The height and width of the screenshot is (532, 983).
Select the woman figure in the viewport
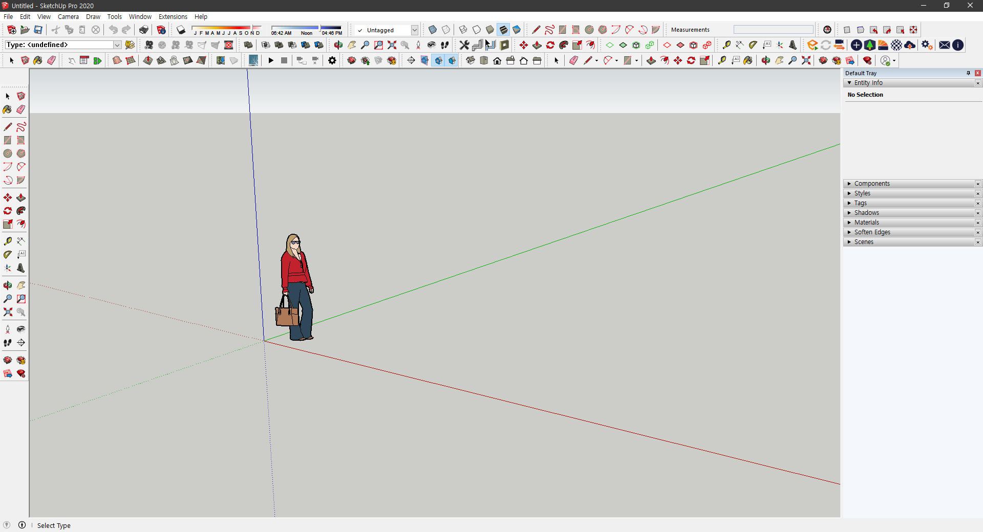tap(296, 286)
